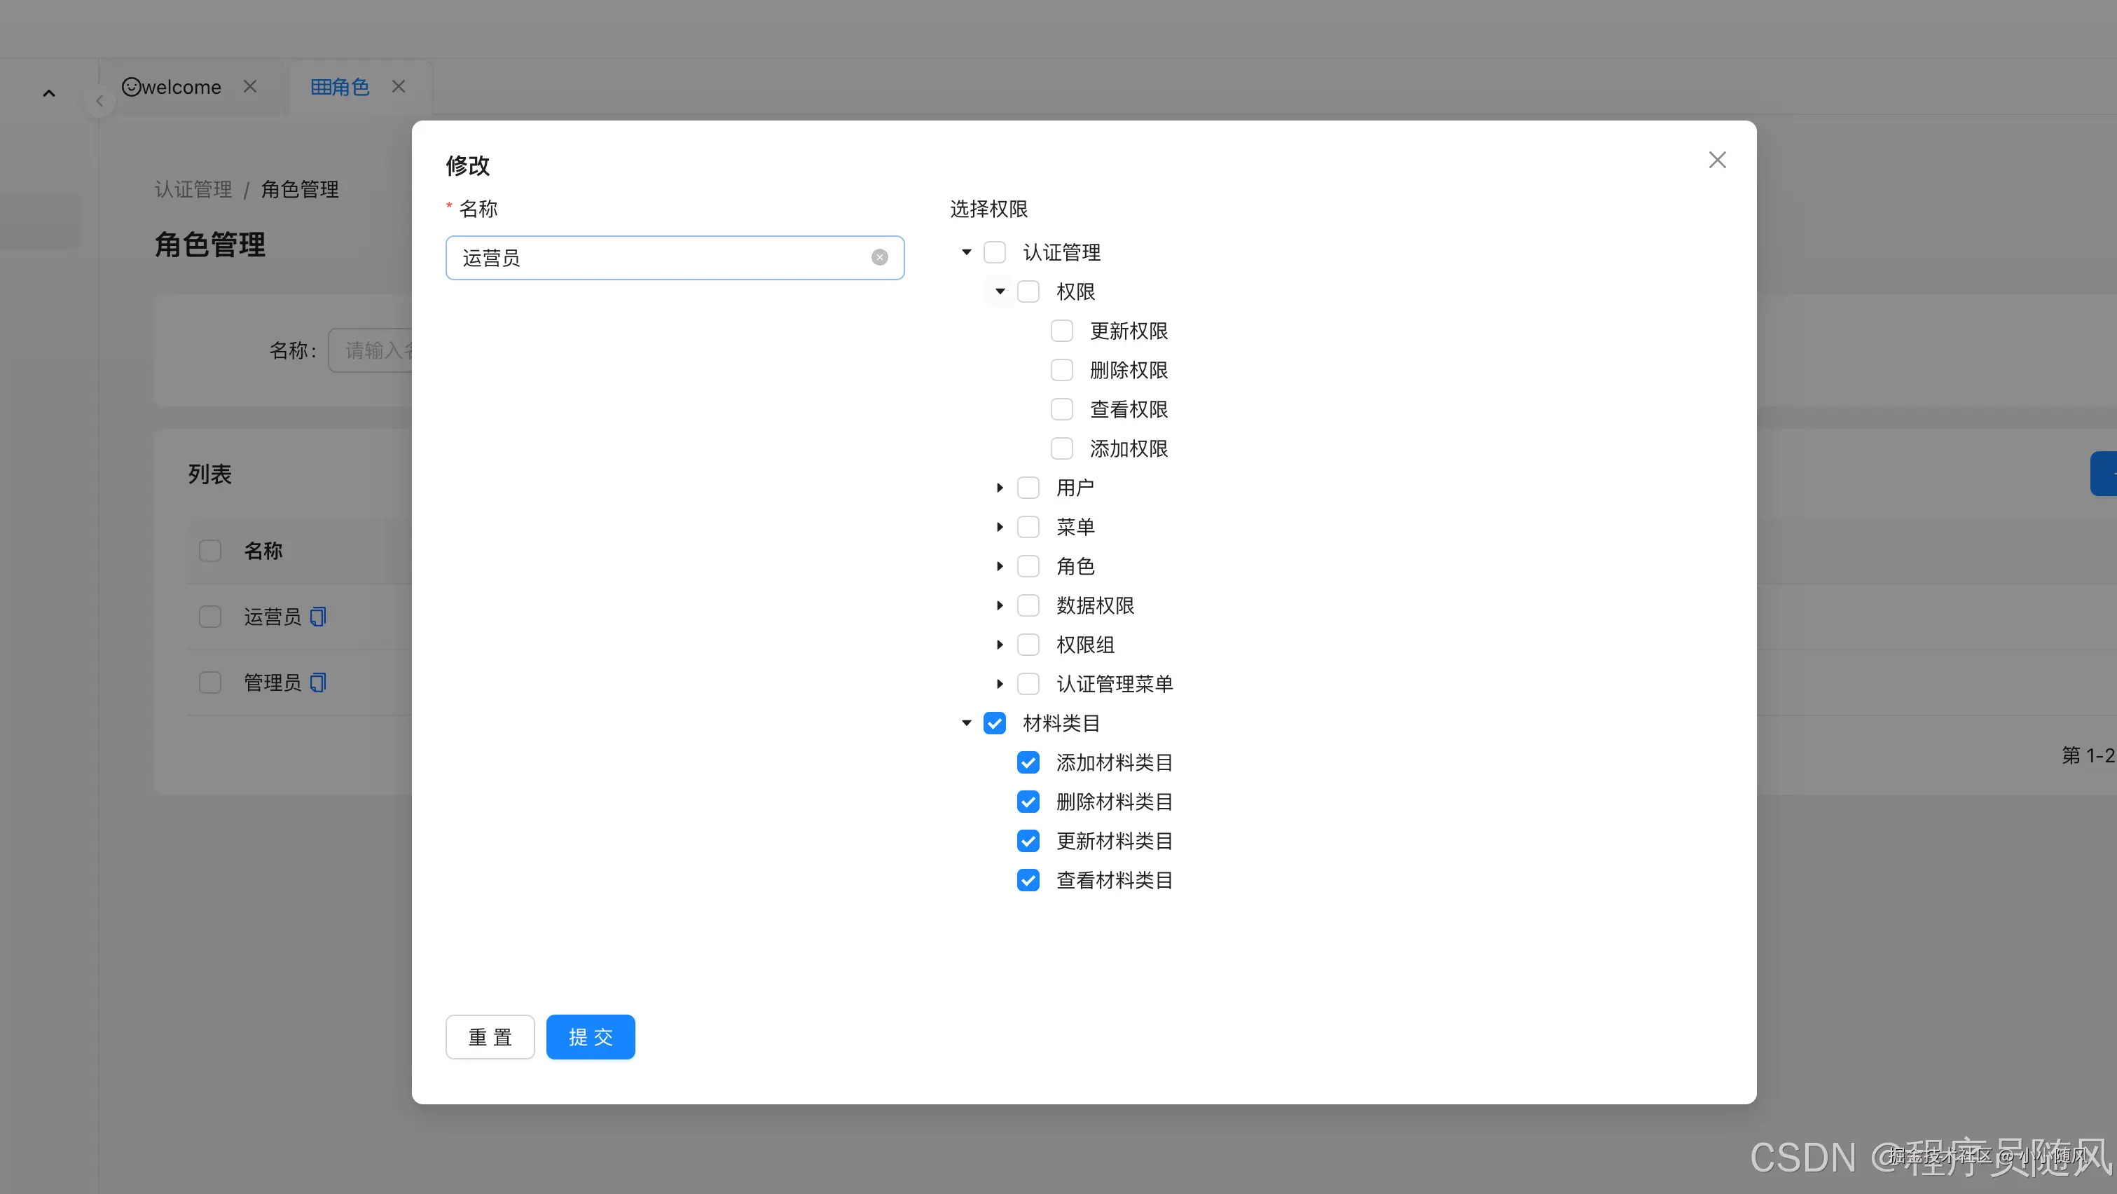The image size is (2117, 1194).
Task: Close the 修改 dialog with its X icon
Action: (1717, 160)
